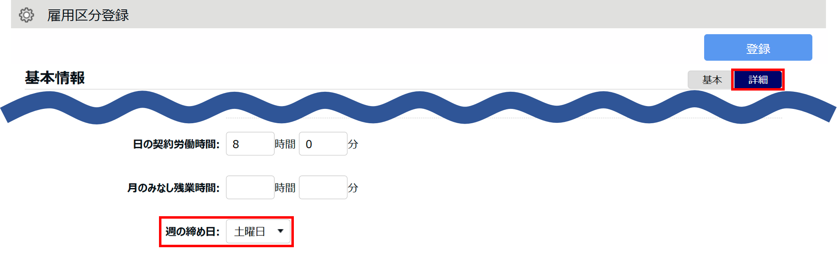837x257 pixels.
Task: Click the blue wavy divider graphic
Action: 418,107
